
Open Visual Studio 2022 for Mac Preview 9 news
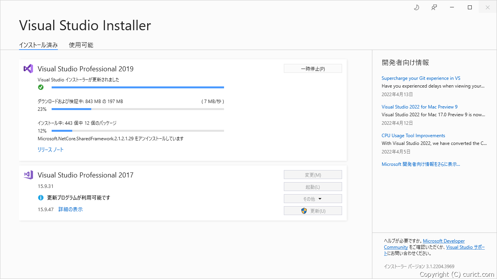coord(419,107)
